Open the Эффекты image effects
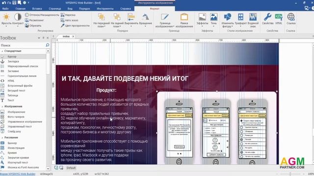The height and width of the screenshot is (176, 314). coord(202,20)
